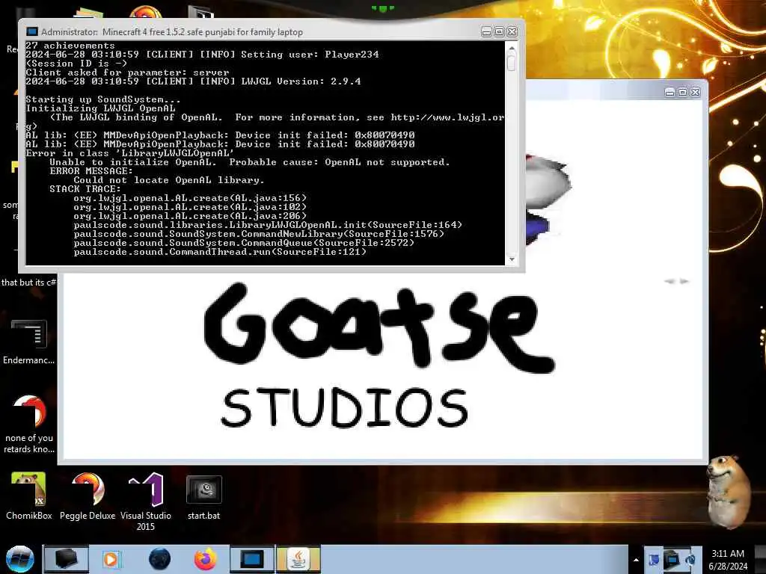Click 'Initializing LWJGL OpenAL' line
Image resolution: width=766 pixels, height=574 pixels.
click(x=100, y=108)
